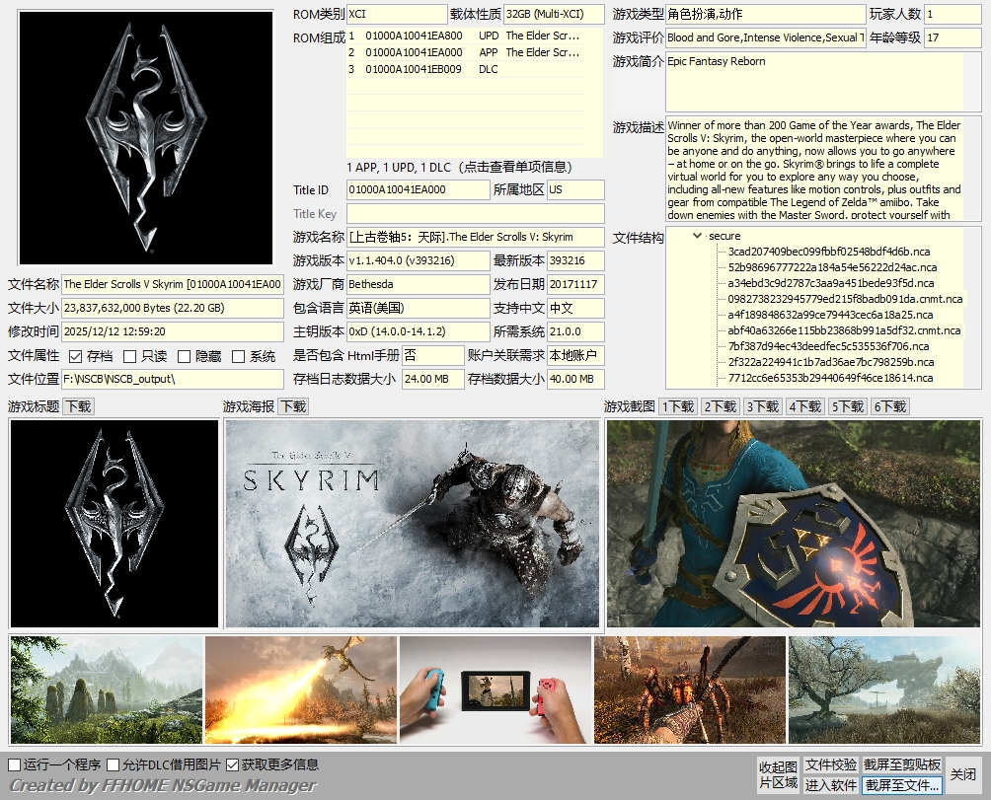Screen dimensions: 991x800
Task: Click the 游戏版本 field v1.1.404.0
Action: point(419,260)
